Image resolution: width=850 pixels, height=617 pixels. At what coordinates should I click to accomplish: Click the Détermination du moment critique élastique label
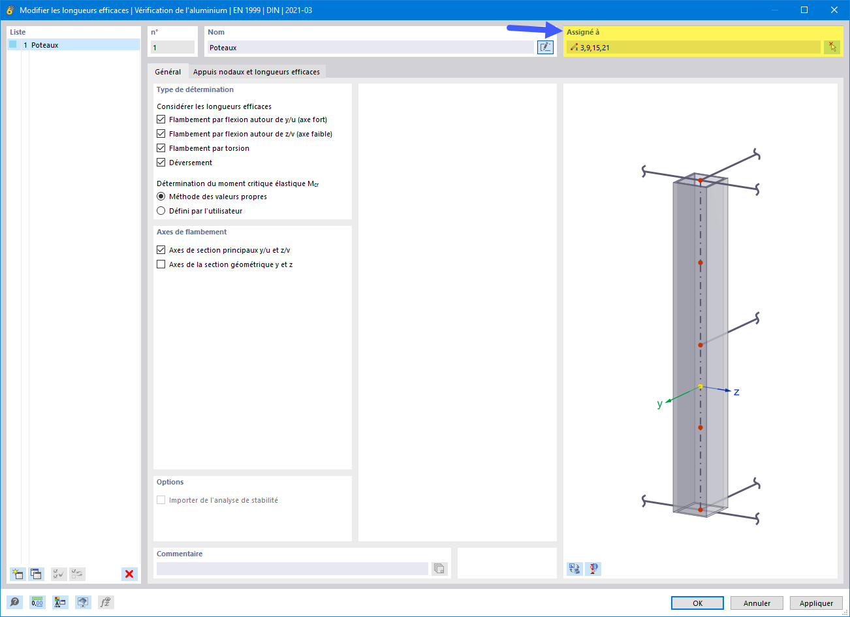tap(238, 183)
